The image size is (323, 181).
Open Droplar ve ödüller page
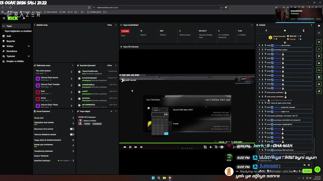pyautogui.click(x=16, y=61)
